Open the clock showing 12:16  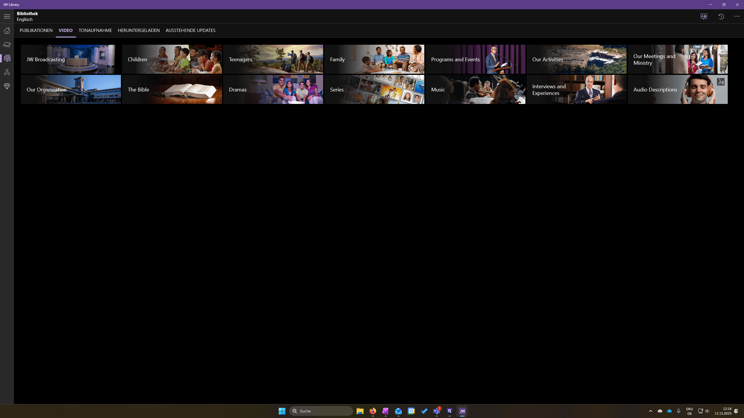coord(723,411)
